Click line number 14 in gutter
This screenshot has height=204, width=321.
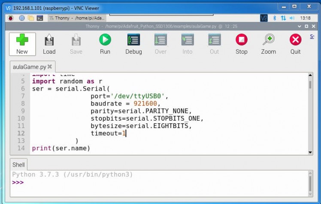[21, 148]
